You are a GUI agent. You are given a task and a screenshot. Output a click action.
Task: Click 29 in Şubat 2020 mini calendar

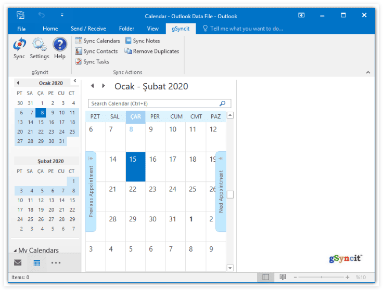(72, 219)
